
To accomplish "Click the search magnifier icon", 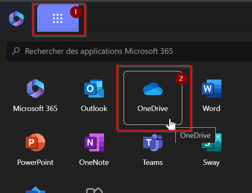I will click(x=16, y=51).
